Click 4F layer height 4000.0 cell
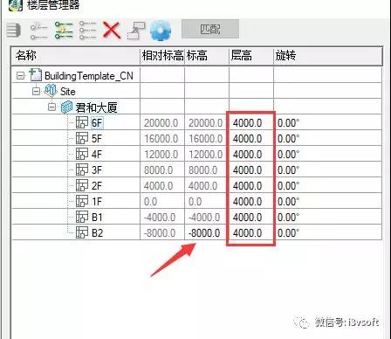The width and height of the screenshot is (391, 339). [251, 155]
